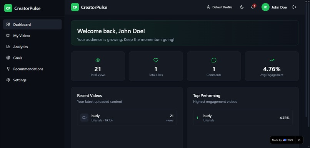Open the Analytics section
This screenshot has width=310, height=148.
coord(32,47)
